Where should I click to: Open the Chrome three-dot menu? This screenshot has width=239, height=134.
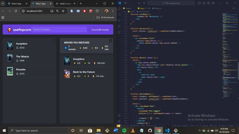113,11
